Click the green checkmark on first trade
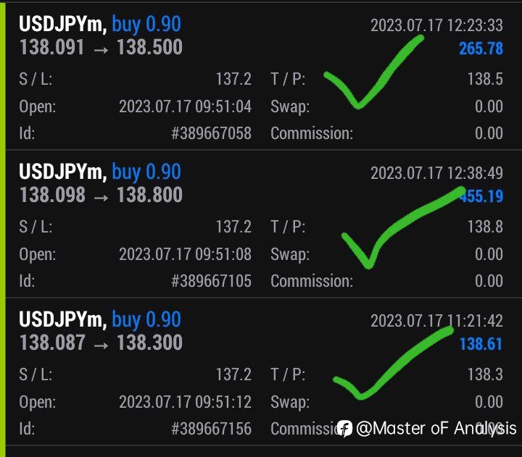522x457 pixels. pyautogui.click(x=373, y=72)
